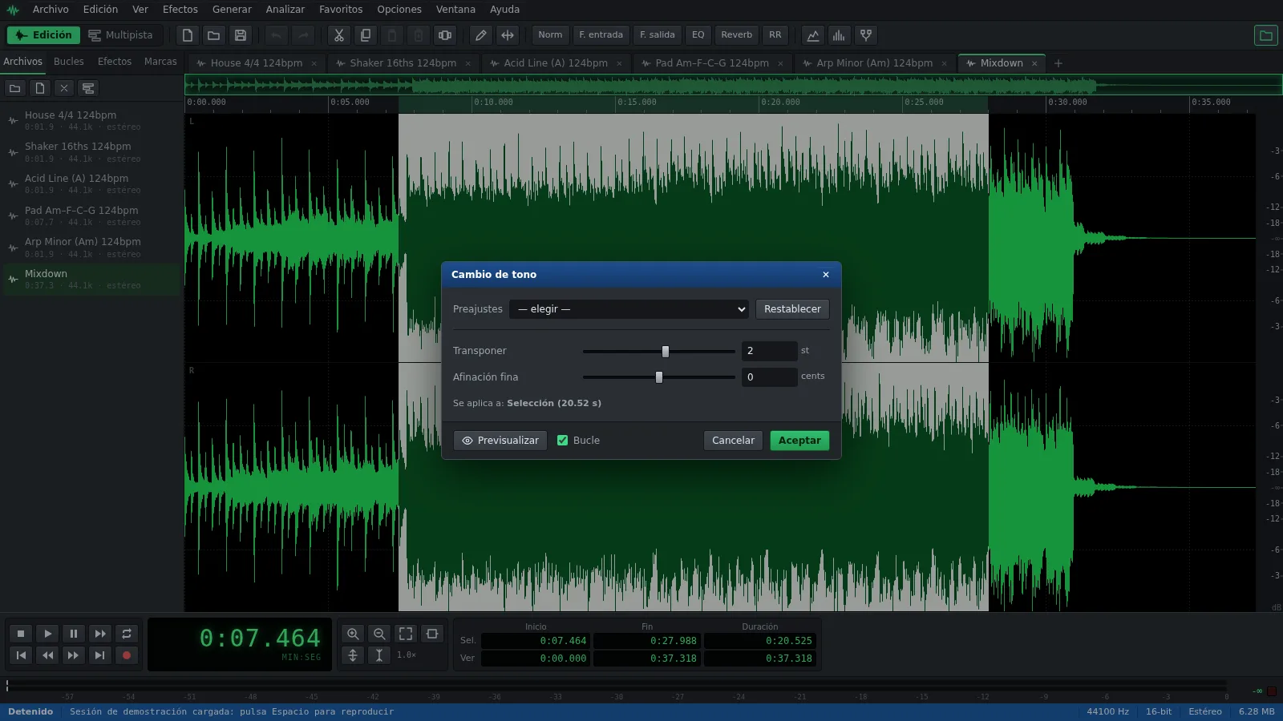1283x721 pixels.
Task: Select the pencil draw tool
Action: coord(481,35)
